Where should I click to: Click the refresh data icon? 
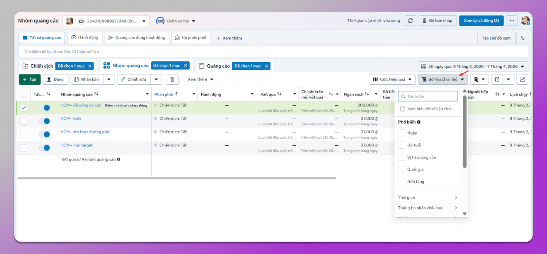click(410, 21)
